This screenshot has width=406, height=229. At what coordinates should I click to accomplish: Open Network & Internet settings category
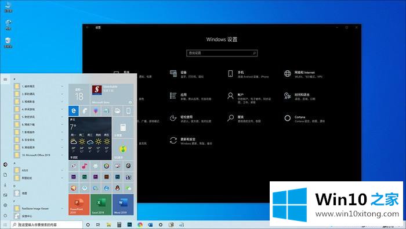point(303,74)
